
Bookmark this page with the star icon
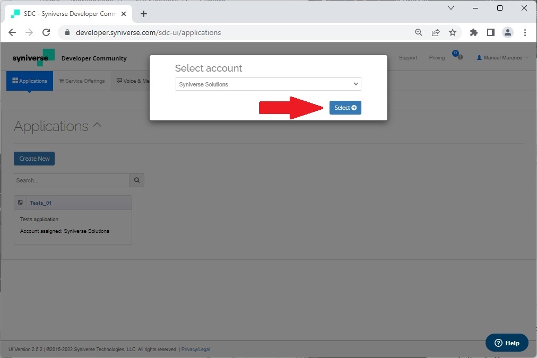pos(453,32)
